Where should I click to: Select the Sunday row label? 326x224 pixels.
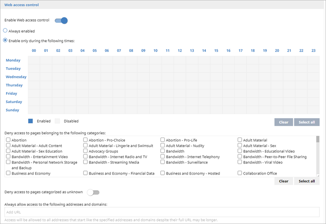coord(12,110)
